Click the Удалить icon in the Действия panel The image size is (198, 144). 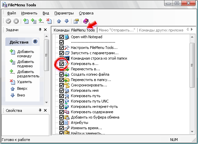[x=12, y=82]
